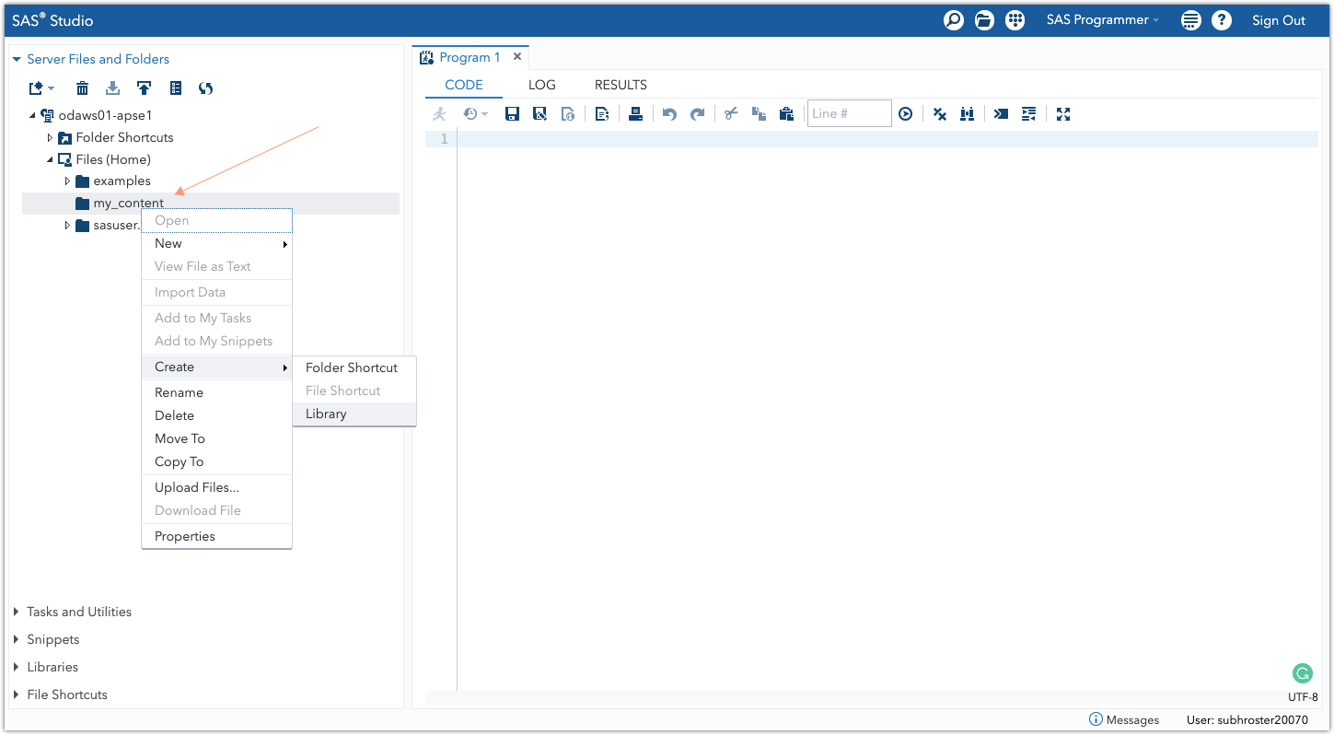Choose Library from the Create submenu
Viewport: 1334px width, 735px height.
pyautogui.click(x=354, y=414)
